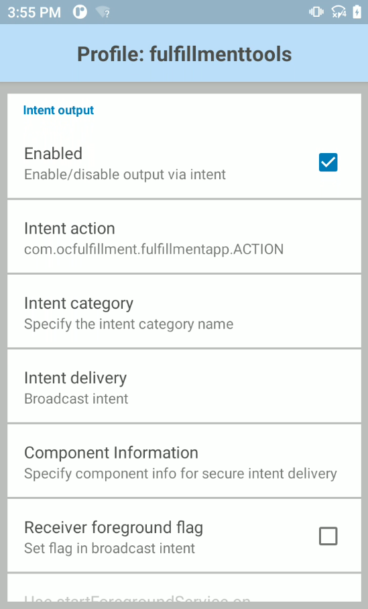The width and height of the screenshot is (368, 609).
Task: Tap the Profile: fulfillmenttools title
Action: (184, 54)
